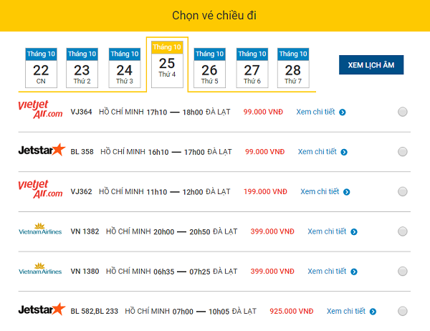Click the arrow icon beside VJ364 details
The image size is (430, 331).
click(x=343, y=112)
